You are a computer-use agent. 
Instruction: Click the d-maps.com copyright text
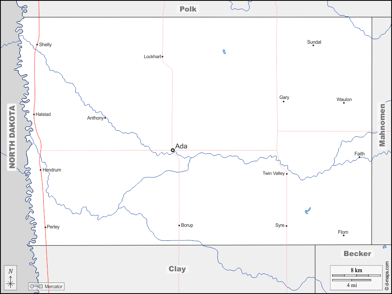(387, 275)
